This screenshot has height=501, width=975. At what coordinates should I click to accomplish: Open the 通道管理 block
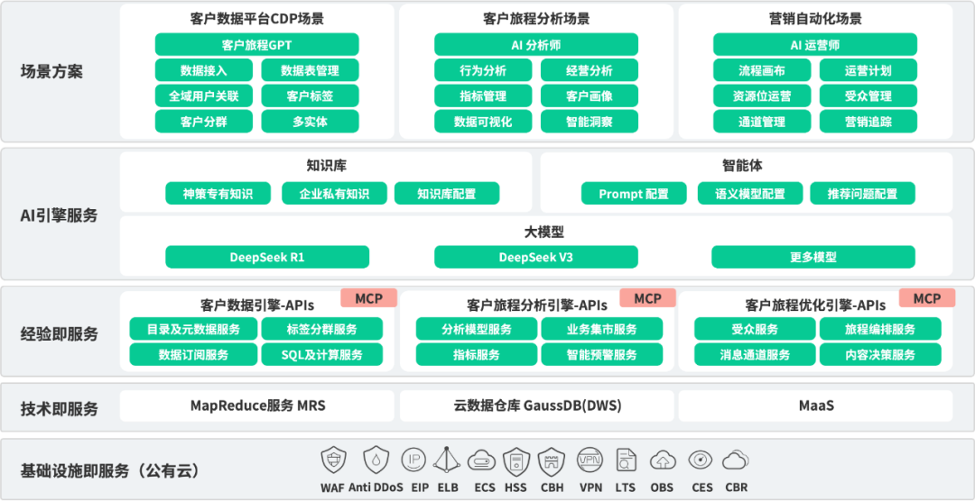(x=762, y=121)
